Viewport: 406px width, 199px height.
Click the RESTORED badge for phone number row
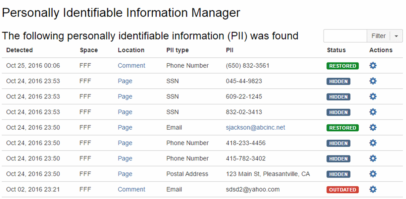click(342, 66)
